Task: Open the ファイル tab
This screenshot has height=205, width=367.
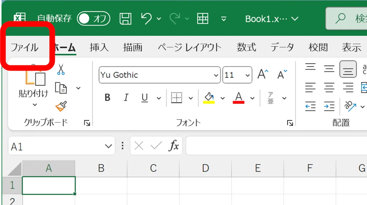Action: (25, 48)
